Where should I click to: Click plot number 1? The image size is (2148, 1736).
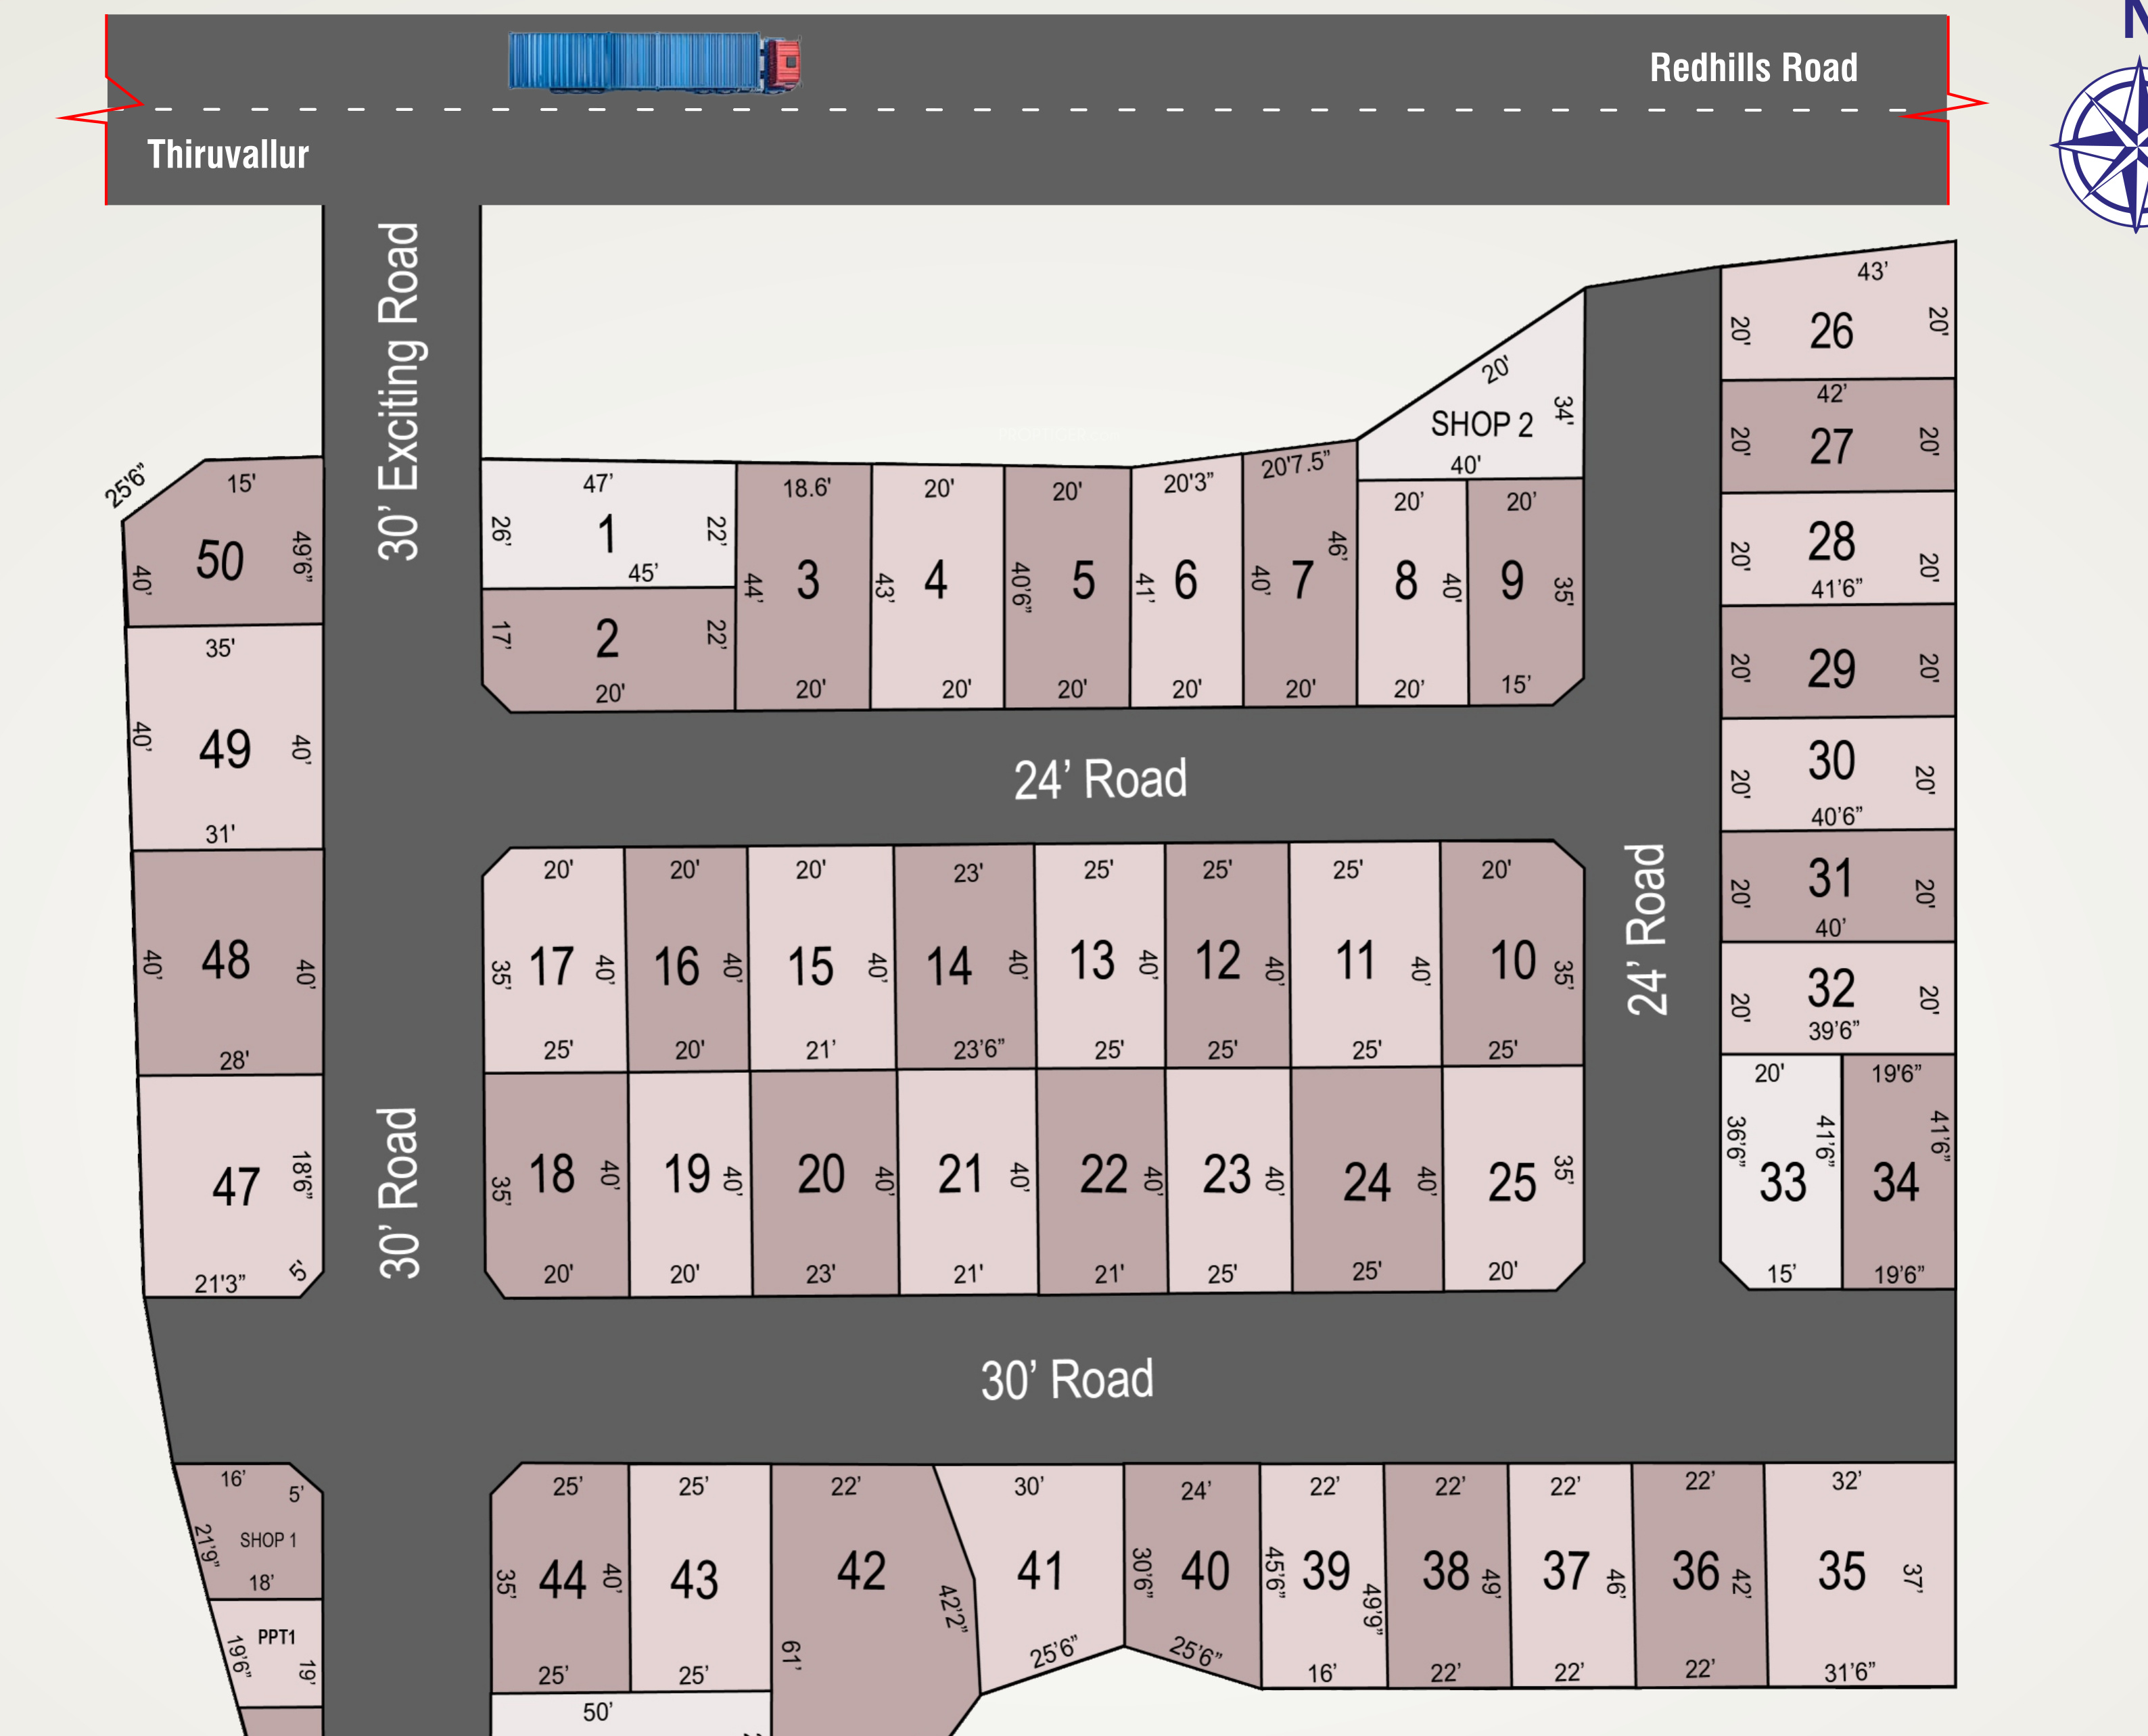(606, 533)
